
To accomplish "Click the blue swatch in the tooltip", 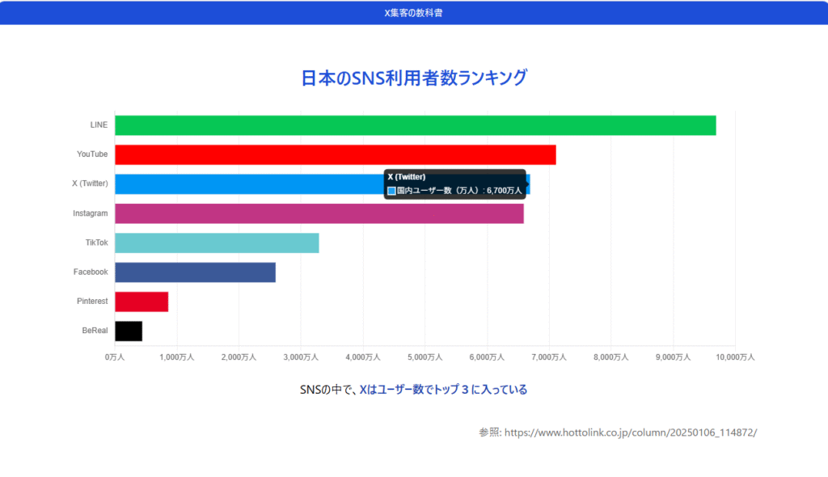I will [391, 191].
